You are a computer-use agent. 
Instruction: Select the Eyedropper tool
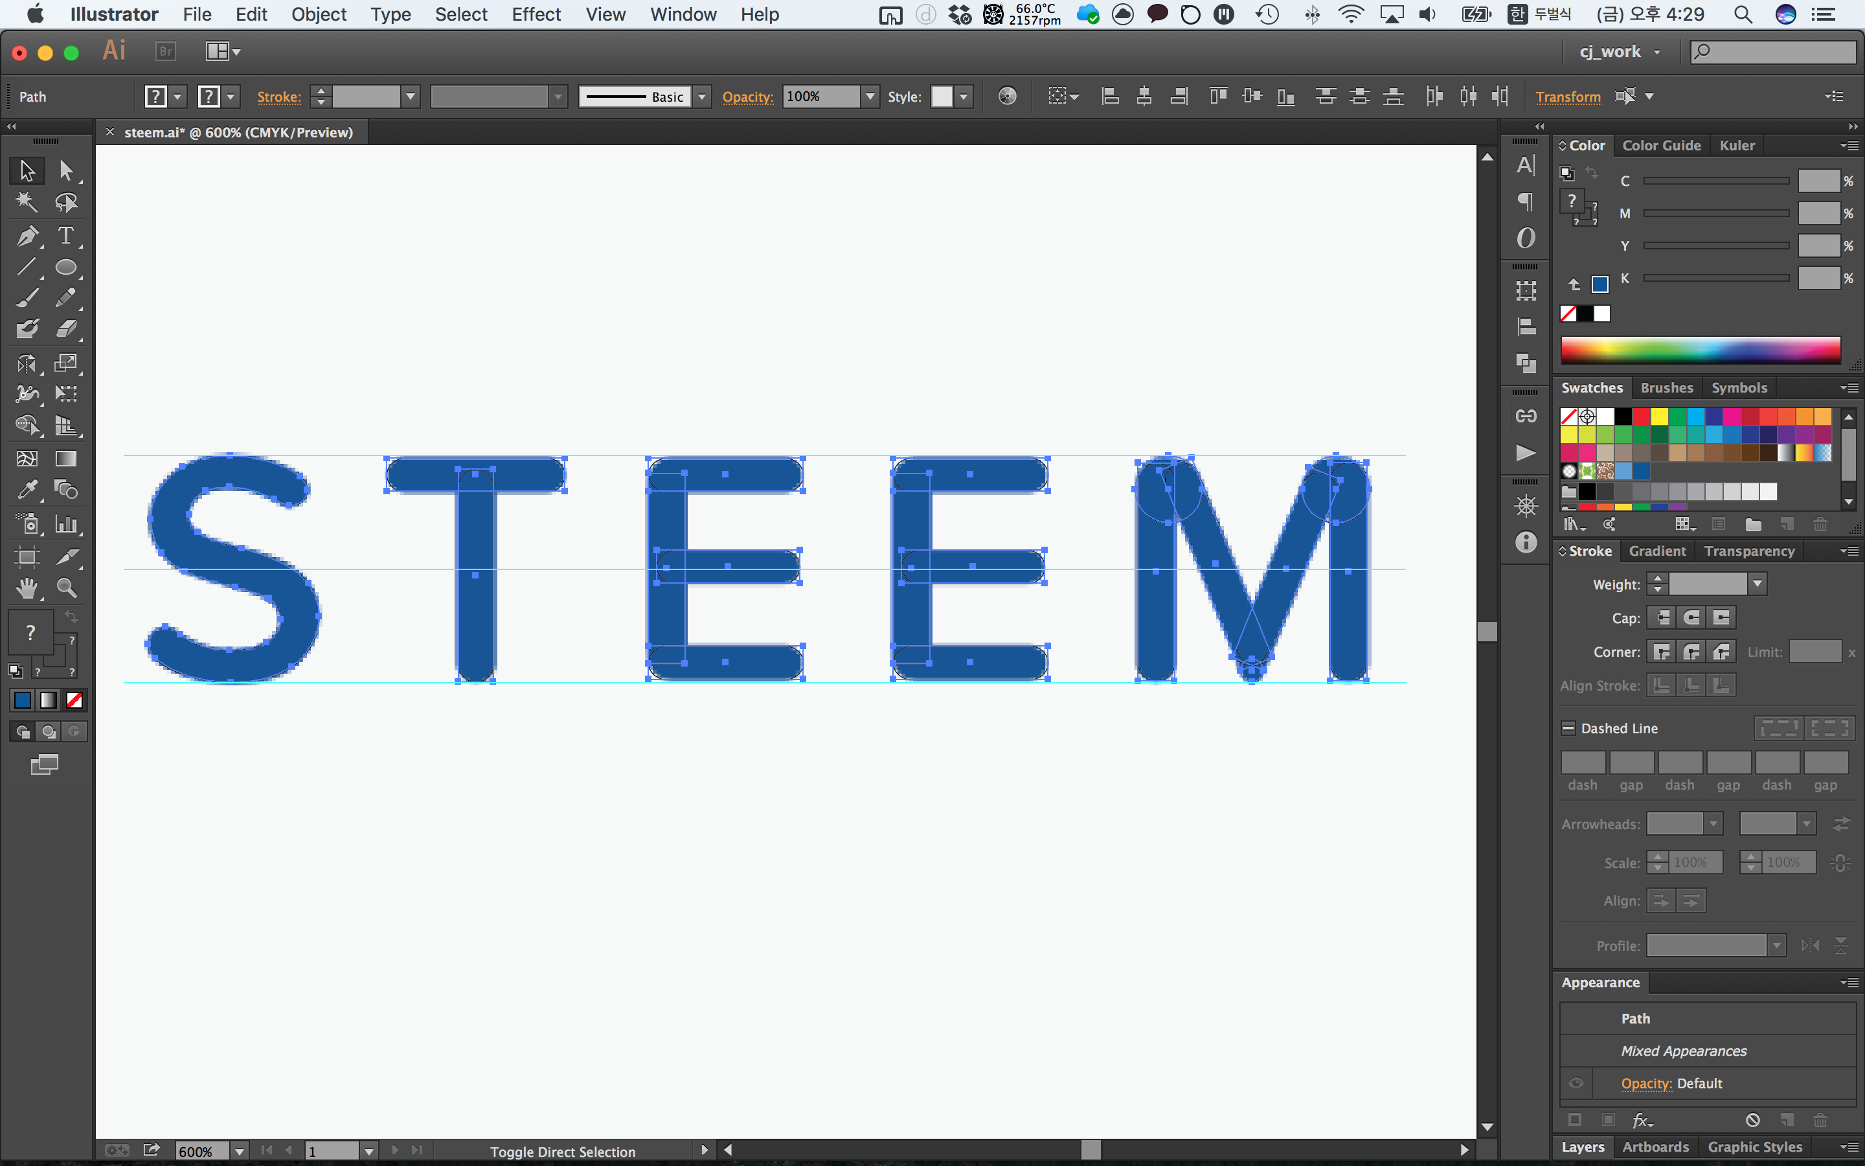[27, 490]
